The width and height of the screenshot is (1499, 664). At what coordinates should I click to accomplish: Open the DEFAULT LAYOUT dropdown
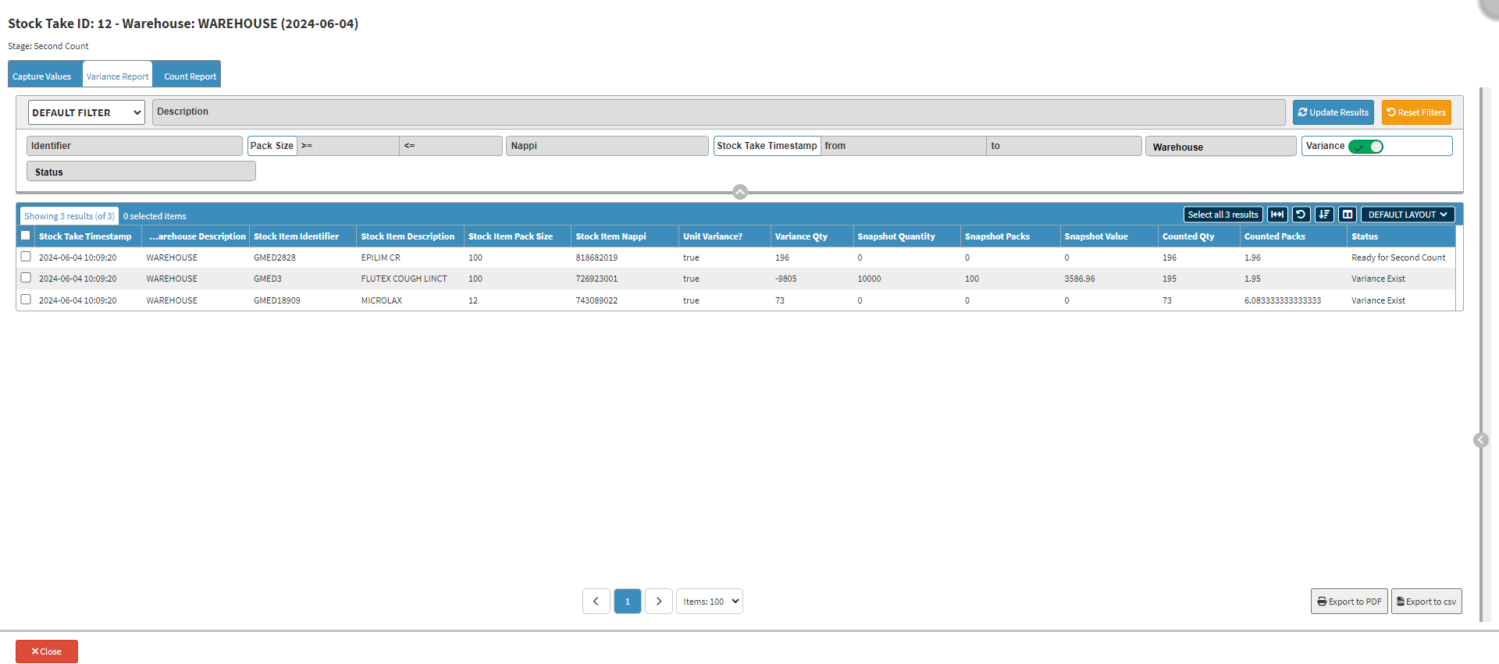(1407, 215)
